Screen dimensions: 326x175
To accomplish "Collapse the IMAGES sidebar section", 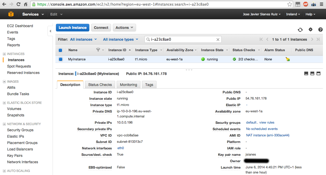I will coord(4,82).
